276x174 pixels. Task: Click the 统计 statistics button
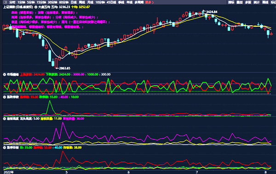257,2
